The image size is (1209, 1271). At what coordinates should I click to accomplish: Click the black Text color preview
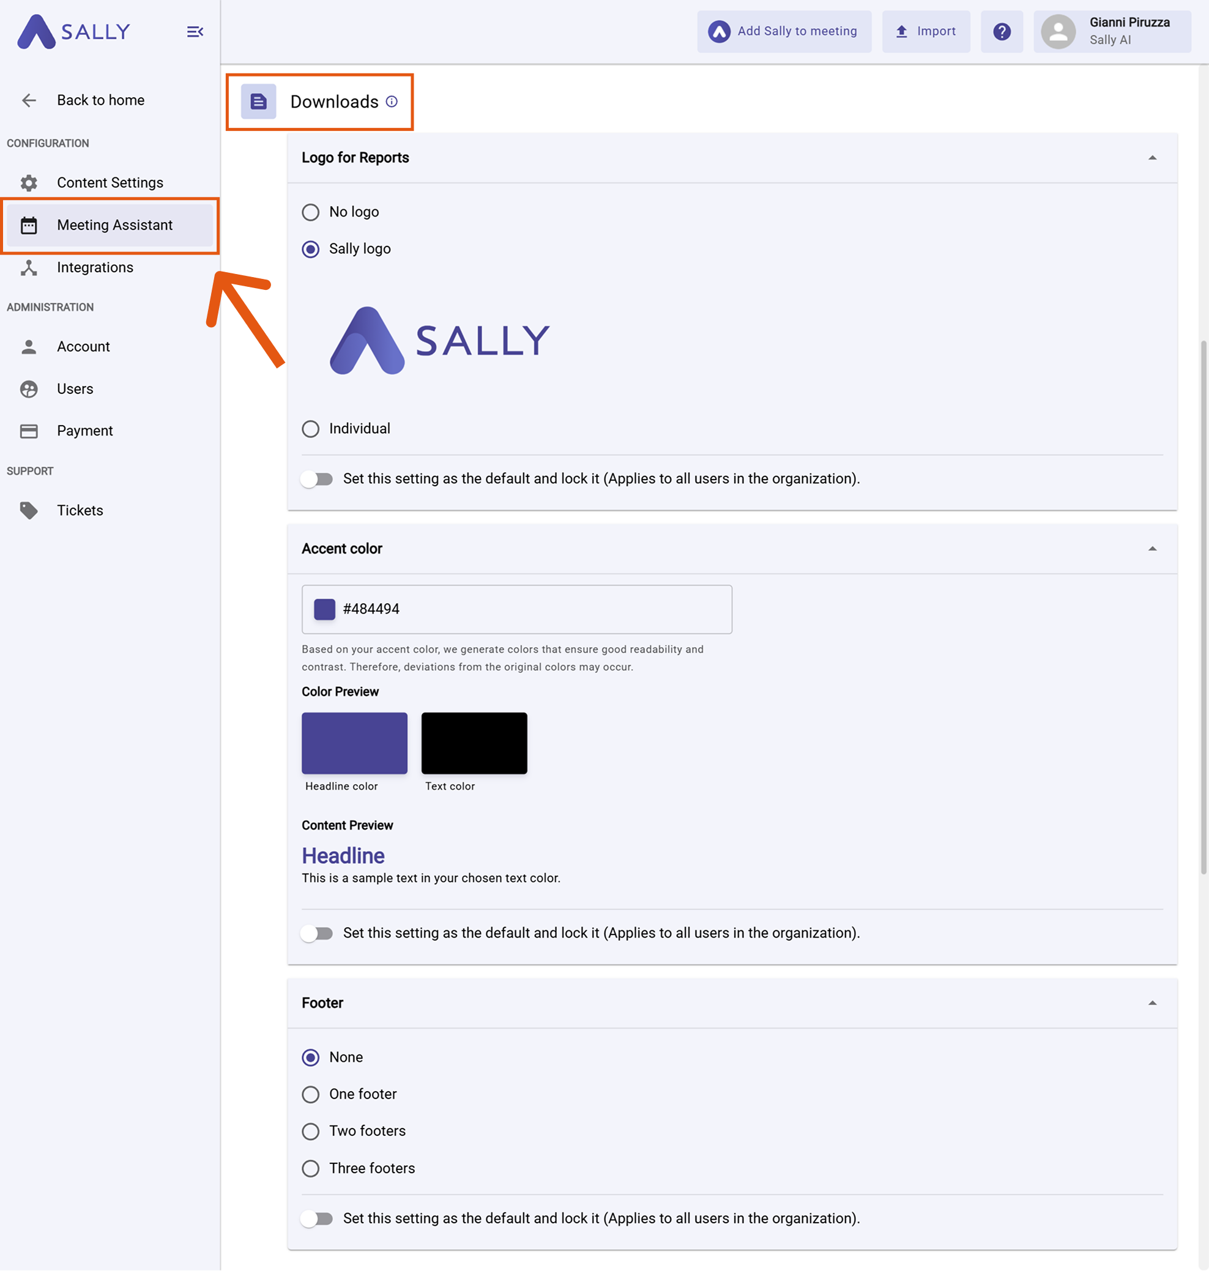click(x=474, y=743)
